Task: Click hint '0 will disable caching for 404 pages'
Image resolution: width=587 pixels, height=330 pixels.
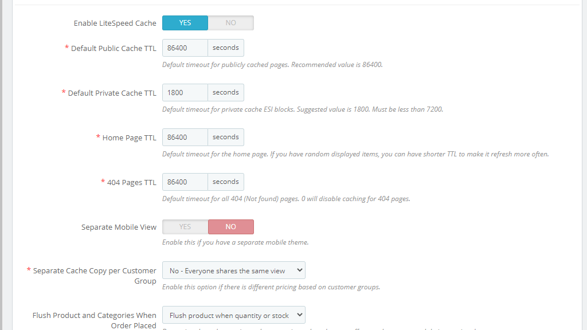Action: coord(355,199)
